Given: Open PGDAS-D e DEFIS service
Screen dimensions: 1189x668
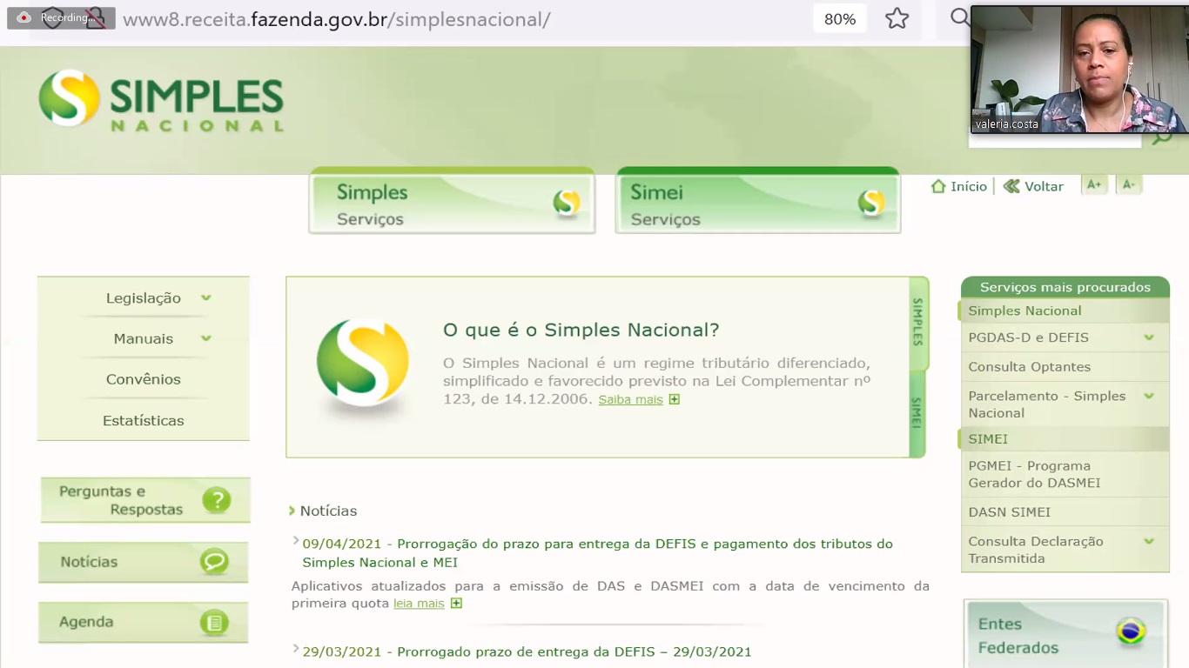Looking at the screenshot, I should [1028, 337].
